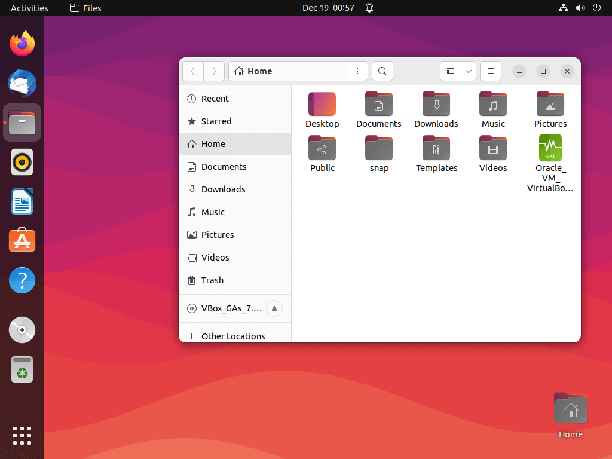Select the Downloads folder in the file grid
The image size is (612, 459).
coord(436,110)
